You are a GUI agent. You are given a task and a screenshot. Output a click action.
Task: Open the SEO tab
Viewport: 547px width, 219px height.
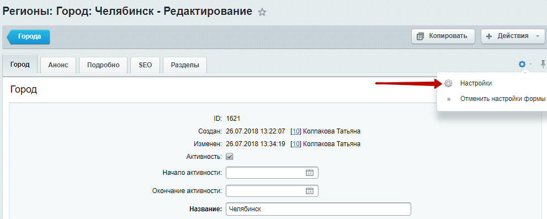pyautogui.click(x=145, y=65)
